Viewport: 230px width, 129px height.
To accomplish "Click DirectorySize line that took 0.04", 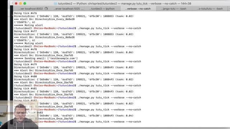I will [x=74, y=115].
